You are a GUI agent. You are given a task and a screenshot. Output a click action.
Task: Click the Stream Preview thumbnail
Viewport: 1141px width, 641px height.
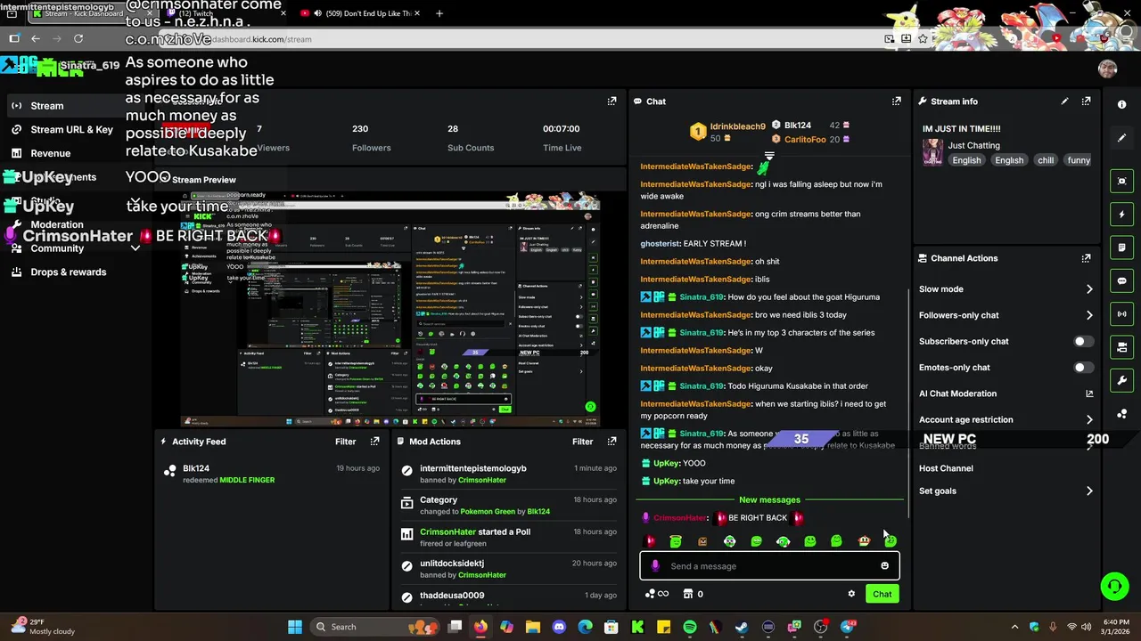coord(390,310)
